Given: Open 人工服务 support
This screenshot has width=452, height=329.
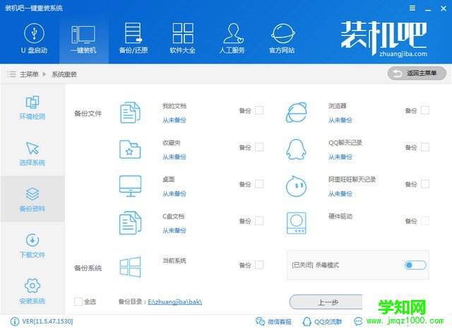Looking at the screenshot, I should tap(232, 38).
